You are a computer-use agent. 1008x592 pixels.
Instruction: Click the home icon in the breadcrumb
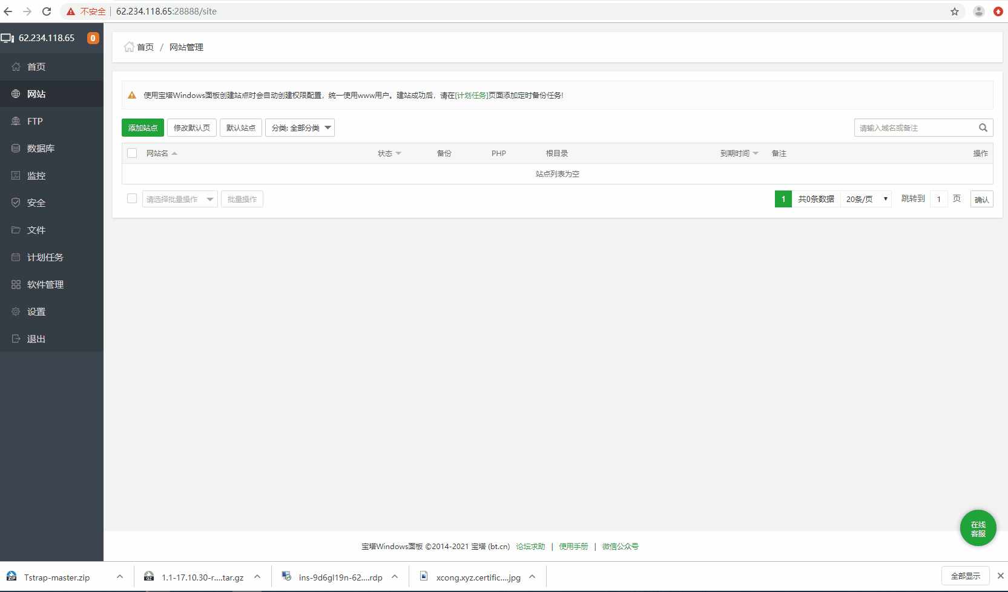tap(129, 47)
